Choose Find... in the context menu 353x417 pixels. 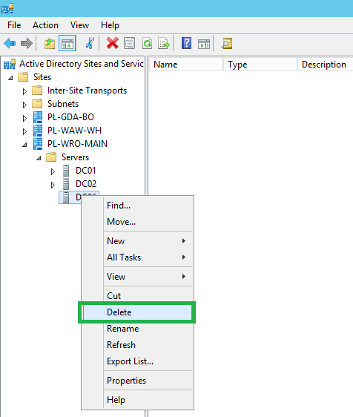[x=137, y=206]
